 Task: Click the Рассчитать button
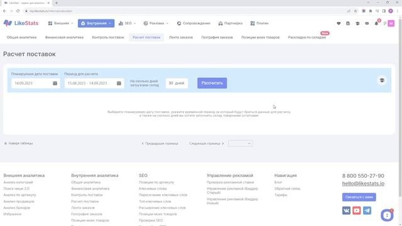coord(212,83)
